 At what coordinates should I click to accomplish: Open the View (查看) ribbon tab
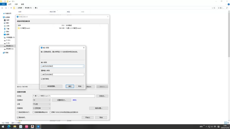coord(22,4)
